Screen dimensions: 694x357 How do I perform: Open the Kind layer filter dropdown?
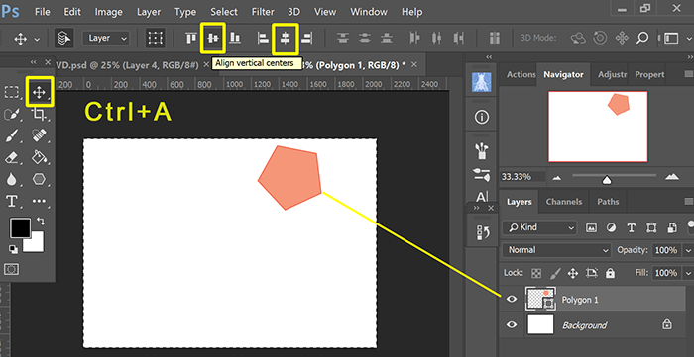tap(539, 228)
